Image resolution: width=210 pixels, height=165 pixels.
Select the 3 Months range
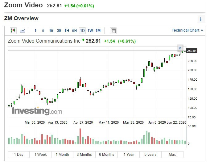84,155
